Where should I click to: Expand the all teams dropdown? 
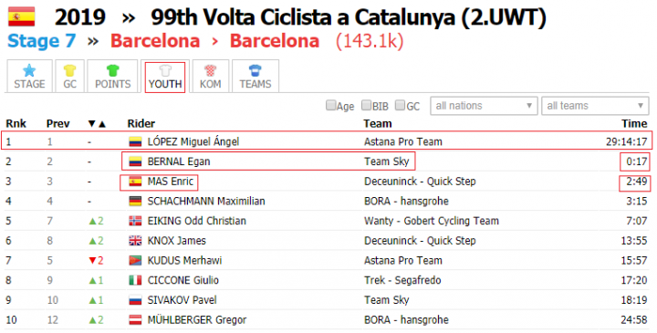(x=595, y=106)
